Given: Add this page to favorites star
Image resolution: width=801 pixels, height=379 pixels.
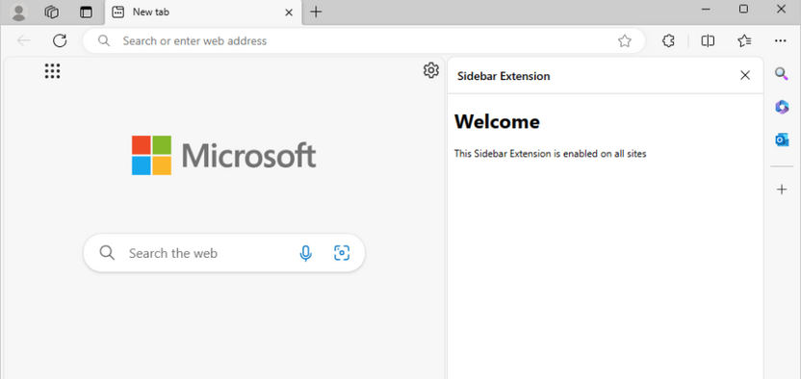Looking at the screenshot, I should [624, 40].
